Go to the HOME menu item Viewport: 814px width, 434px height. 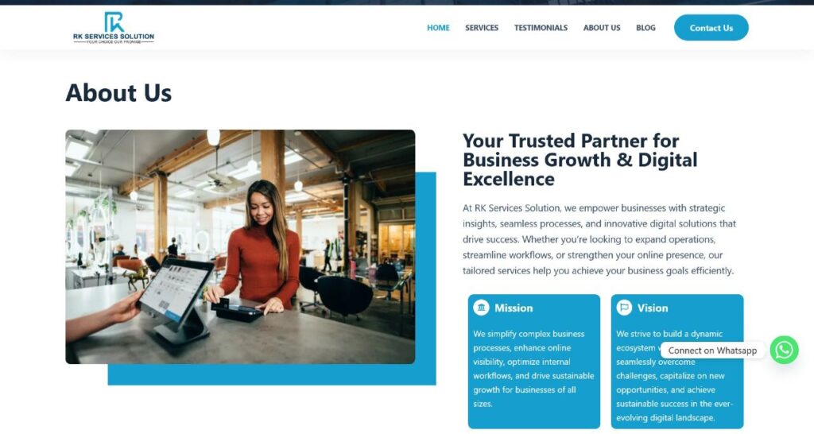point(438,28)
